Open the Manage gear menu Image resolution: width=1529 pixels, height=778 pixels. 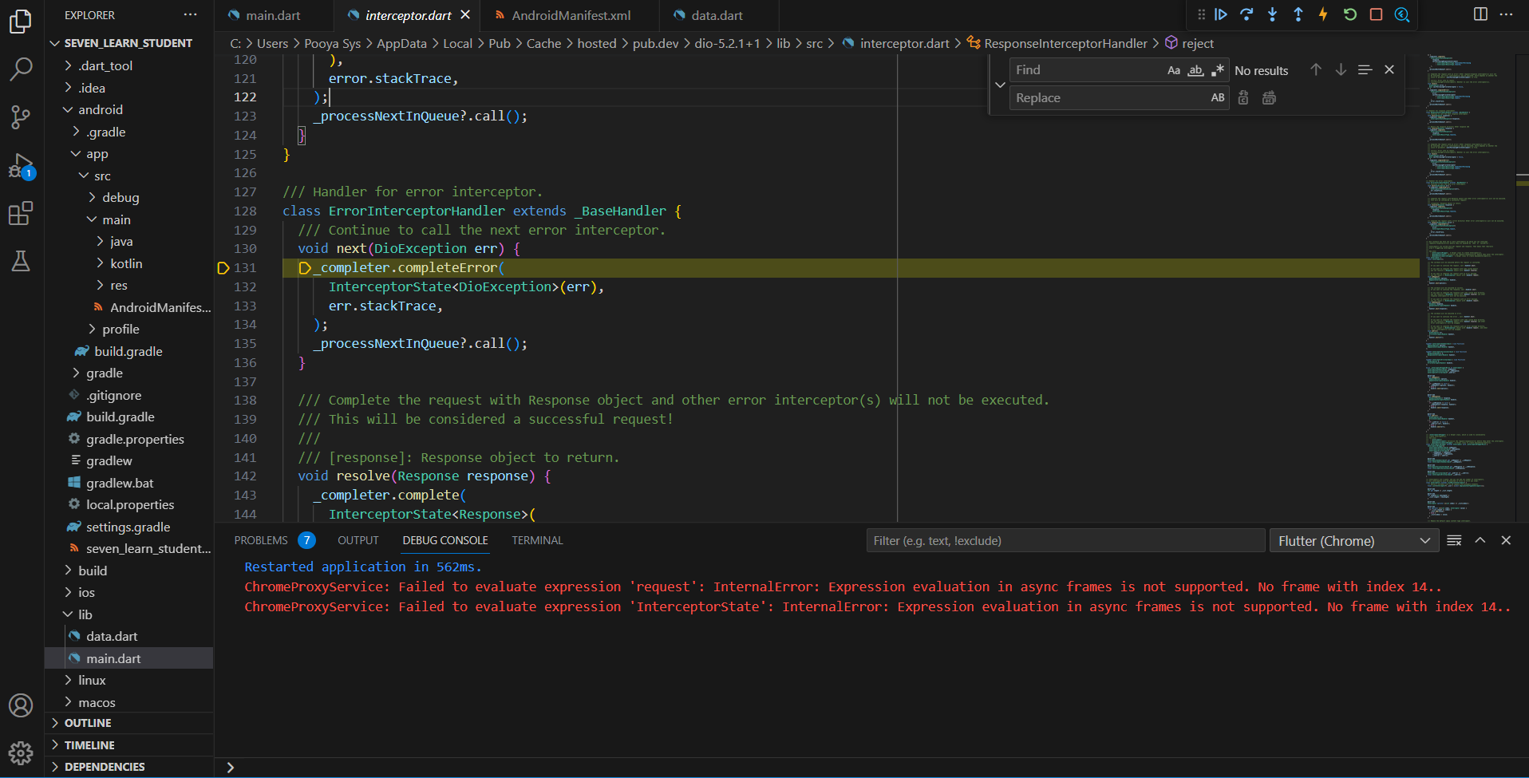(21, 752)
